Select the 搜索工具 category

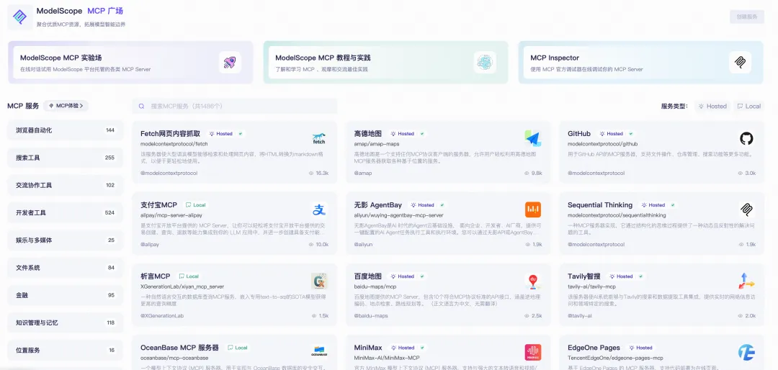66,158
